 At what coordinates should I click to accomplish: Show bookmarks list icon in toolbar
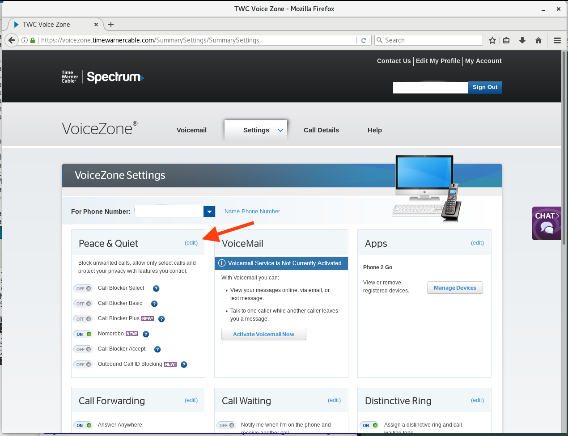pos(506,40)
